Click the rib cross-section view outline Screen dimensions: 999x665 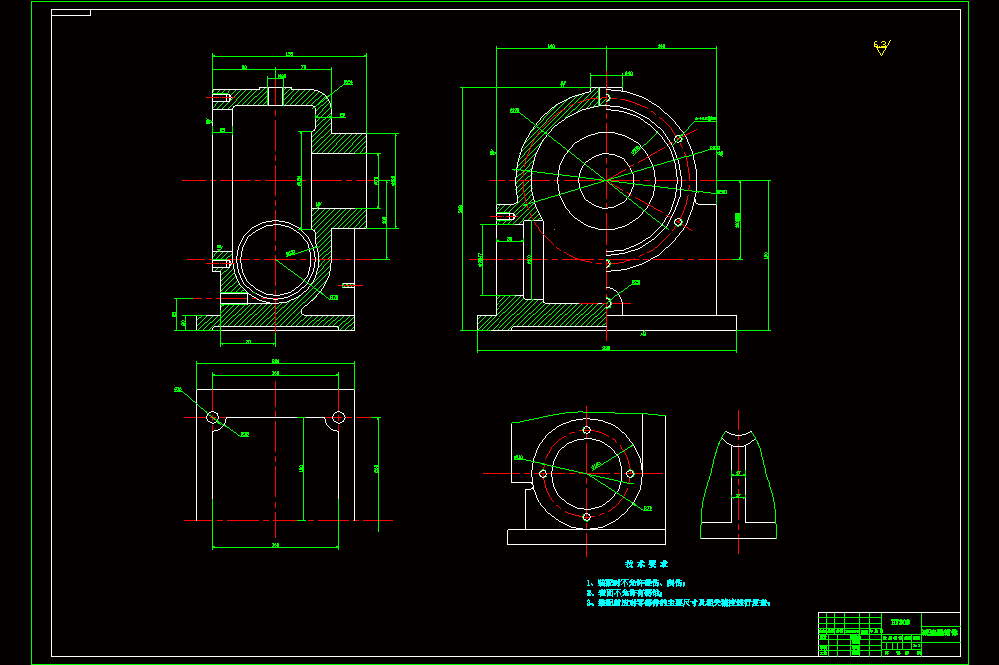tap(739, 485)
